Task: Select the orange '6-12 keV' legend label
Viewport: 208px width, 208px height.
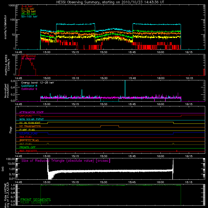Action: tap(28, 9)
